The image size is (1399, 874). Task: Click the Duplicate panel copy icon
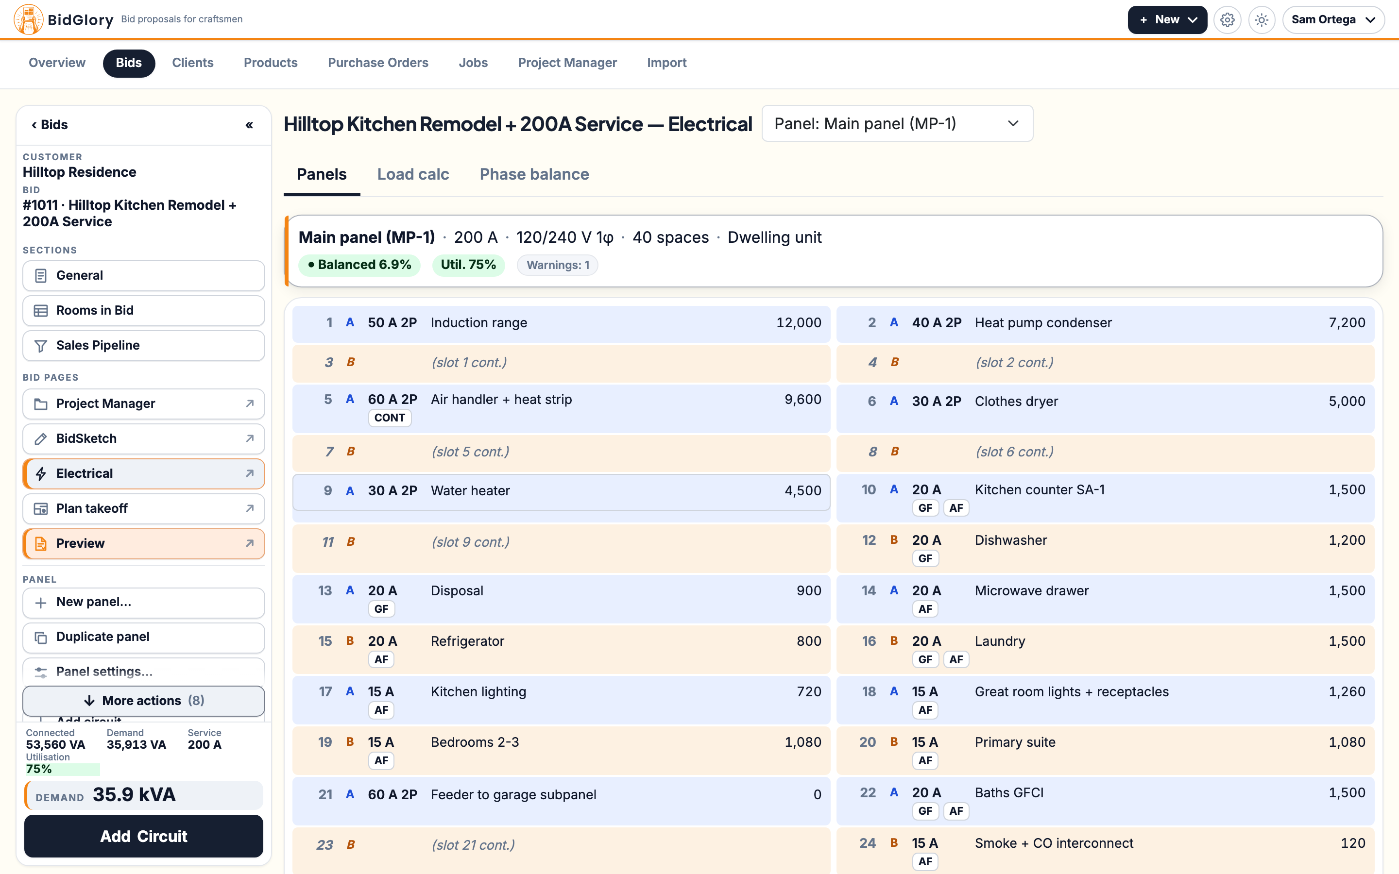pos(40,637)
